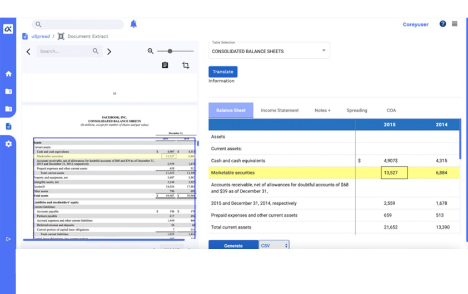Open the settings gear in the sidebar

pos(8,144)
